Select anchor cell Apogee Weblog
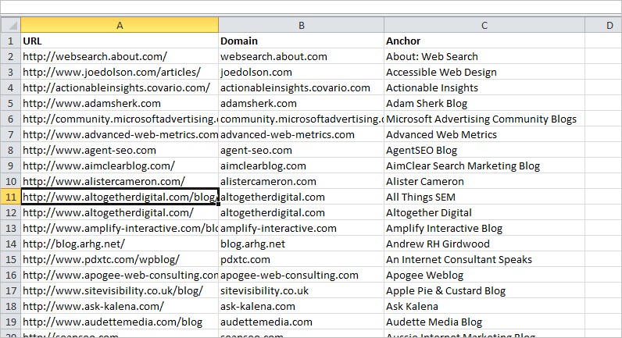 tap(484, 275)
